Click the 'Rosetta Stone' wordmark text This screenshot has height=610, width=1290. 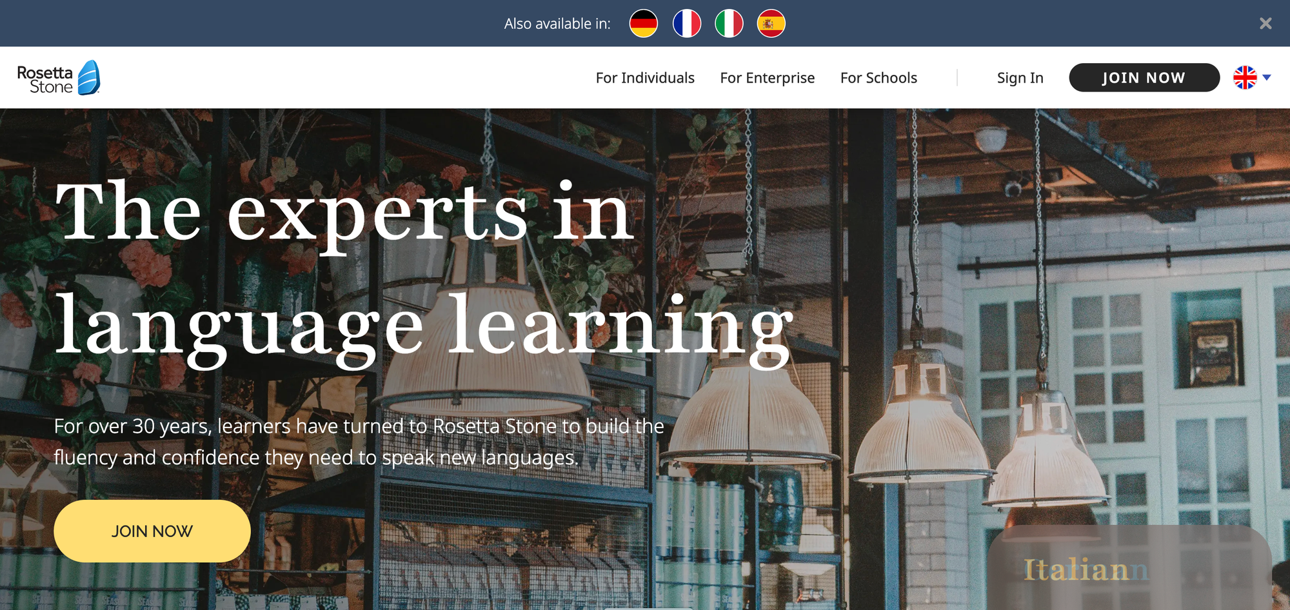click(x=45, y=79)
